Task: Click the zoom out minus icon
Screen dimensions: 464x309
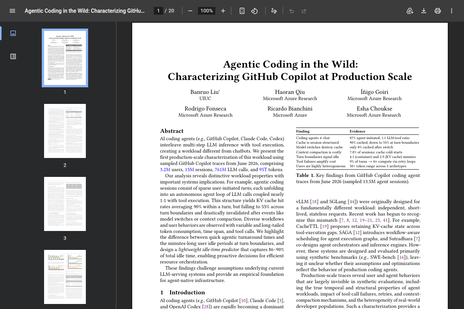Action: [190, 11]
